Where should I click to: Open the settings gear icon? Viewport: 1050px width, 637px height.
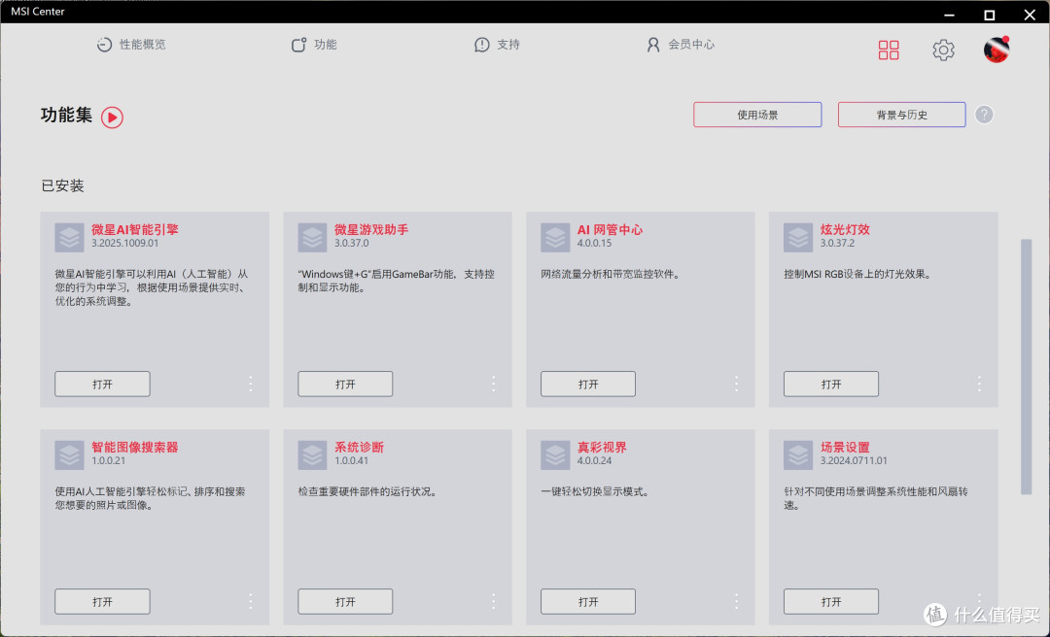943,50
